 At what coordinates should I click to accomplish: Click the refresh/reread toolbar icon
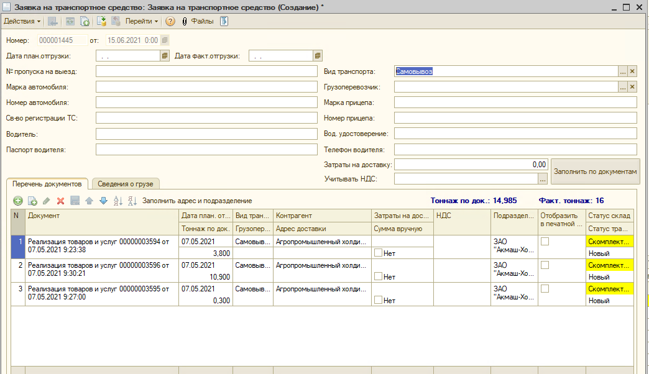70,22
